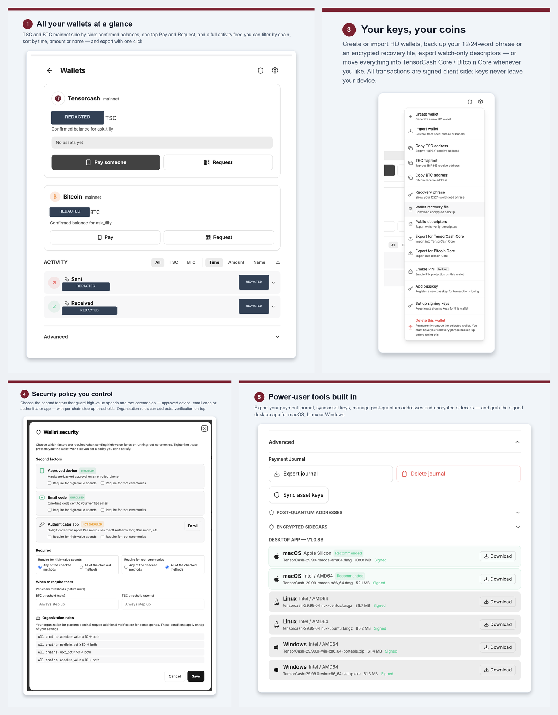The width and height of the screenshot is (558, 715).
Task: Open the settings gear in Wallets header
Action: 275,70
